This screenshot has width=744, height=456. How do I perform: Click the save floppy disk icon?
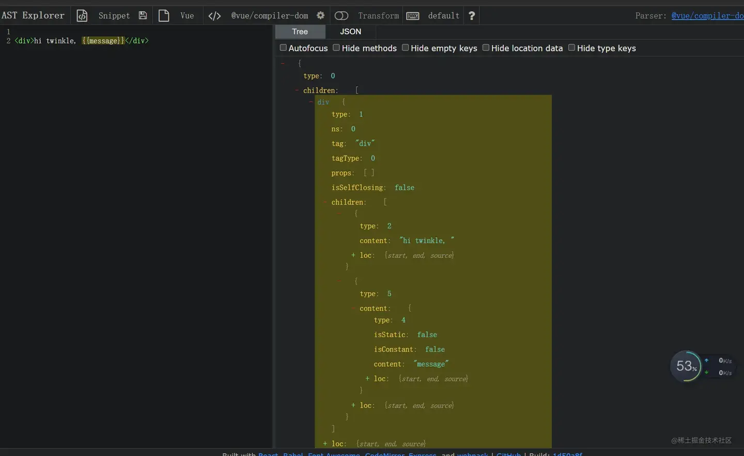pyautogui.click(x=143, y=16)
